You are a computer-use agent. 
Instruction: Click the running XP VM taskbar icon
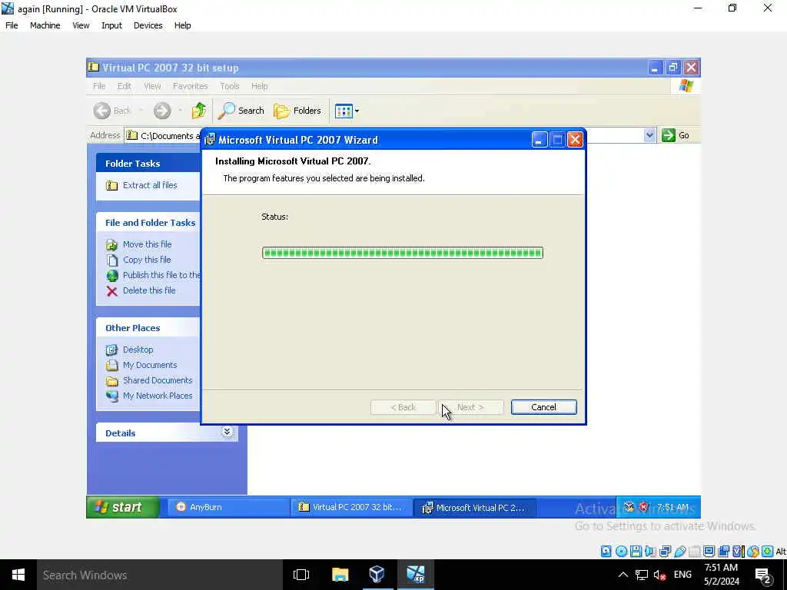click(x=416, y=575)
